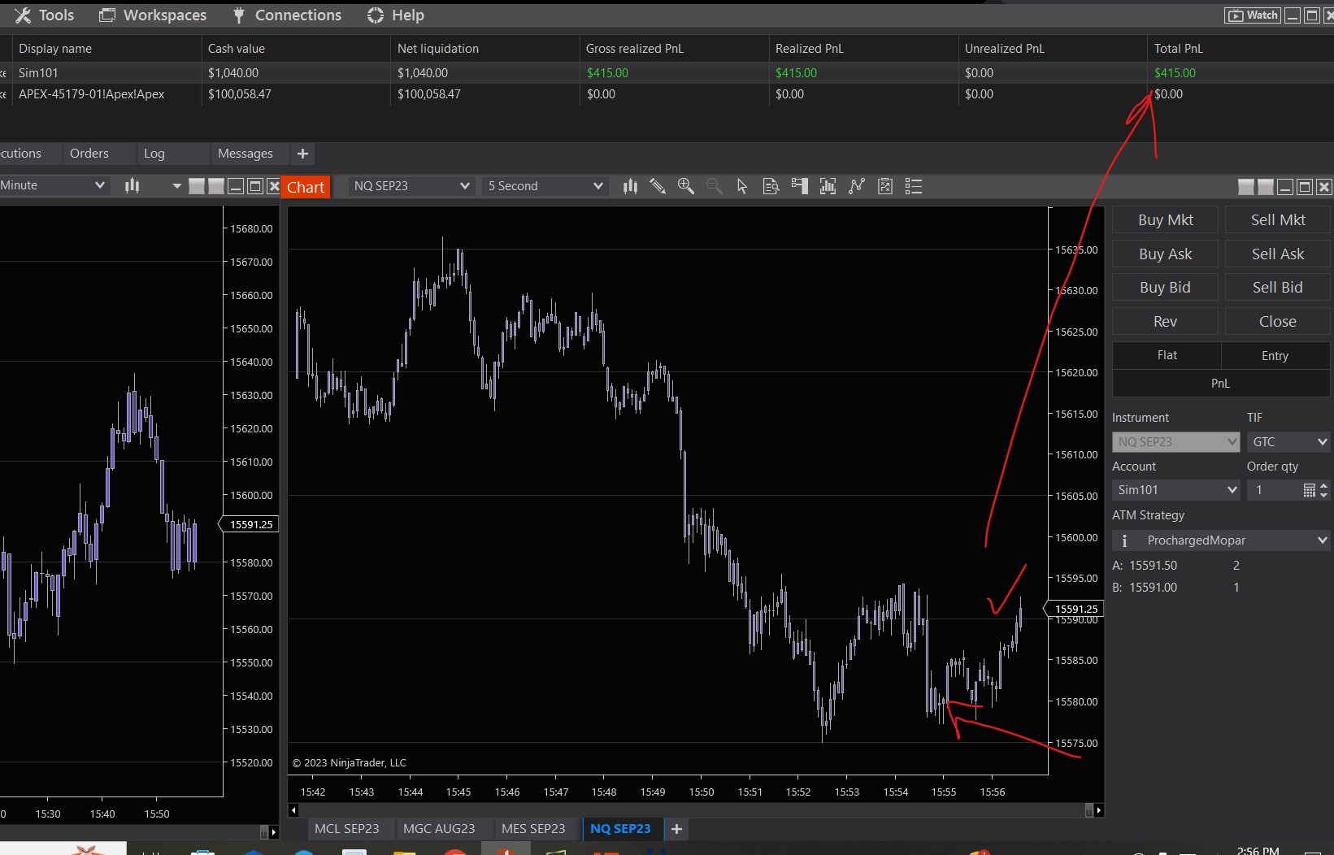The image size is (1334, 855).
Task: Open the ProchargedMopar ATM Strategy dropdown
Action: coord(1221,540)
